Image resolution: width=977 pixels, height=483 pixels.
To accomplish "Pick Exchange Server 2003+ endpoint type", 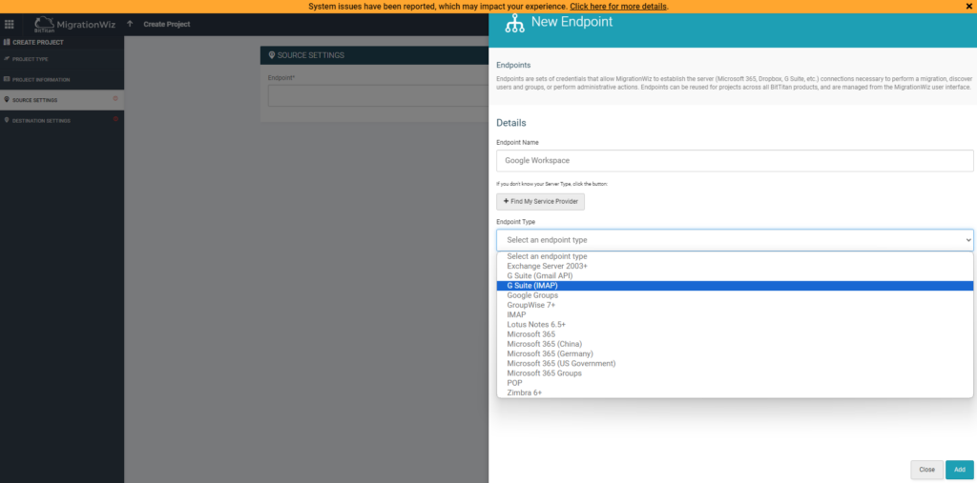I will (x=547, y=266).
